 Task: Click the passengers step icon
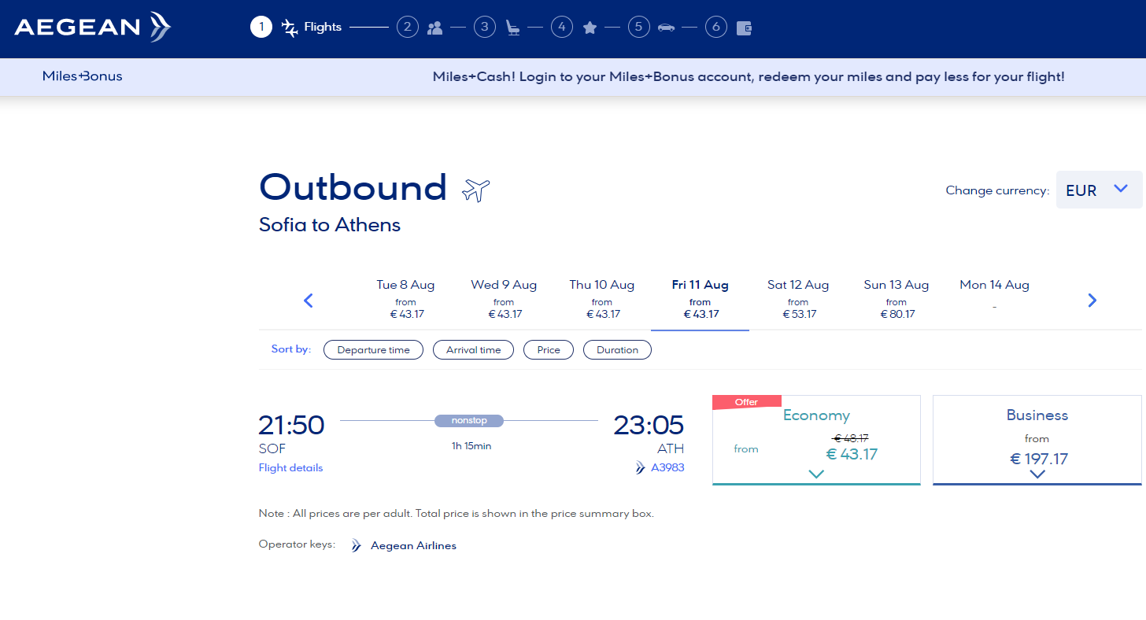pyautogui.click(x=434, y=28)
